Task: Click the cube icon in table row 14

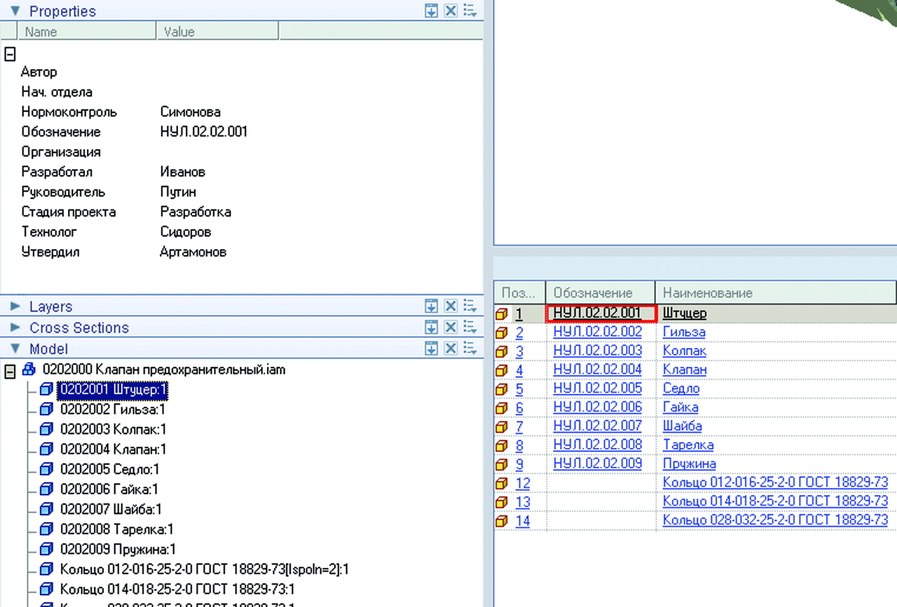Action: [502, 522]
